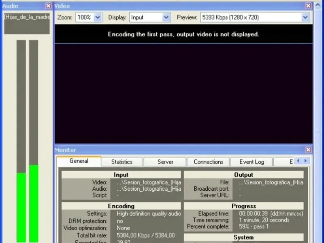324x243 pixels.
Task: Click the Output section header
Action: (x=244, y=175)
